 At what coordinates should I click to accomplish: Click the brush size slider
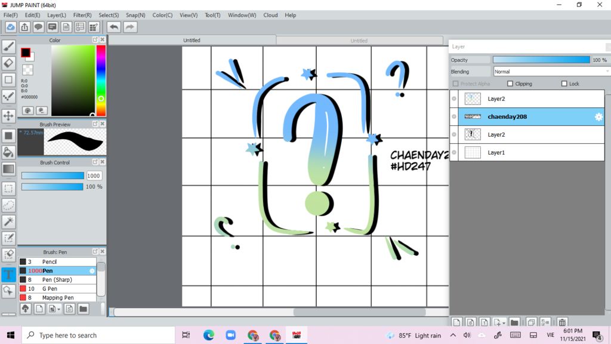pos(53,176)
